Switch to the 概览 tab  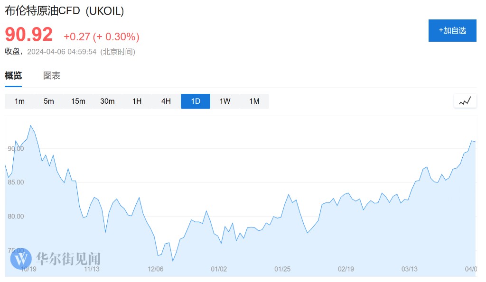click(13, 75)
